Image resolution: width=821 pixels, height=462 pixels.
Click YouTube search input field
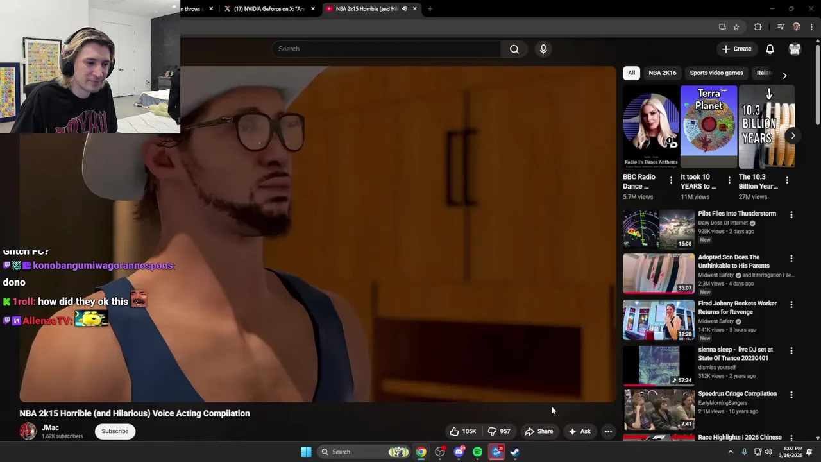[x=387, y=49]
